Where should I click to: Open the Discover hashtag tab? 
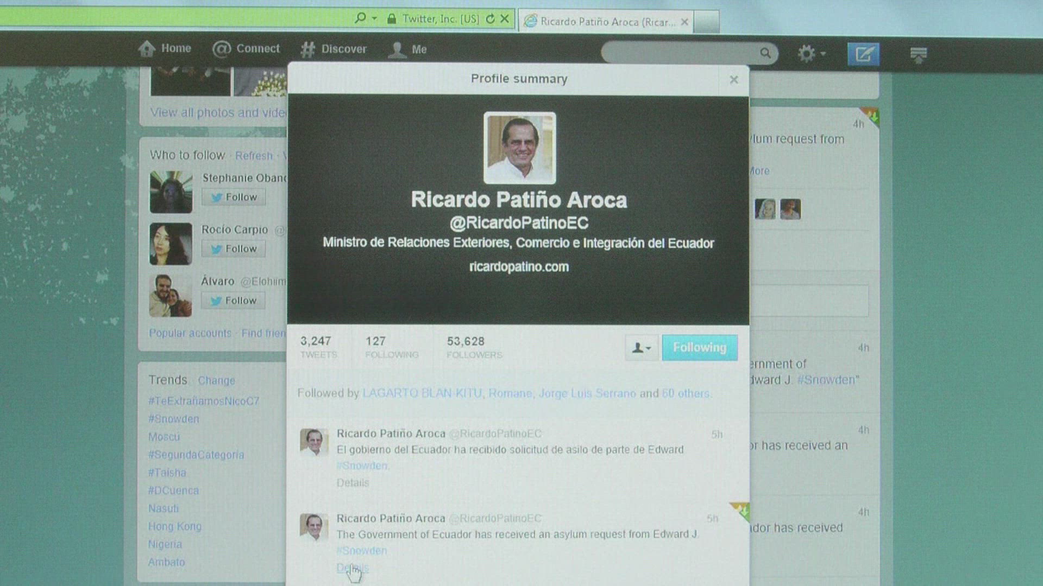coord(334,49)
